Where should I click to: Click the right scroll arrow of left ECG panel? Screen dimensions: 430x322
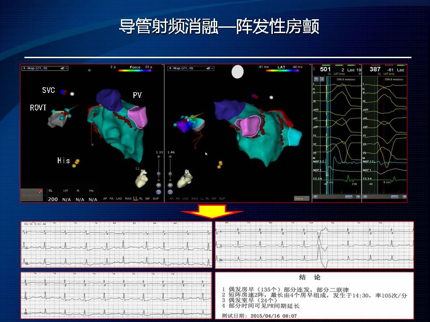[x=359, y=196]
